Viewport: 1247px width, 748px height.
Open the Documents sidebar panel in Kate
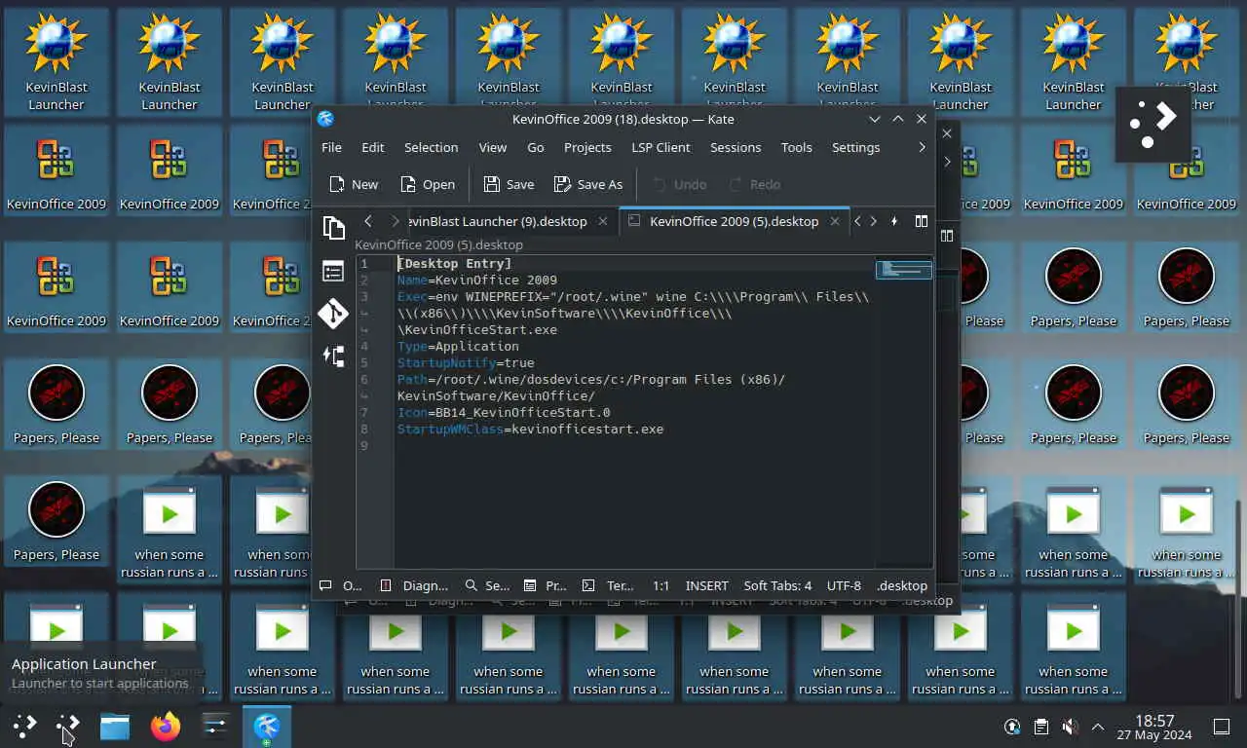point(333,228)
